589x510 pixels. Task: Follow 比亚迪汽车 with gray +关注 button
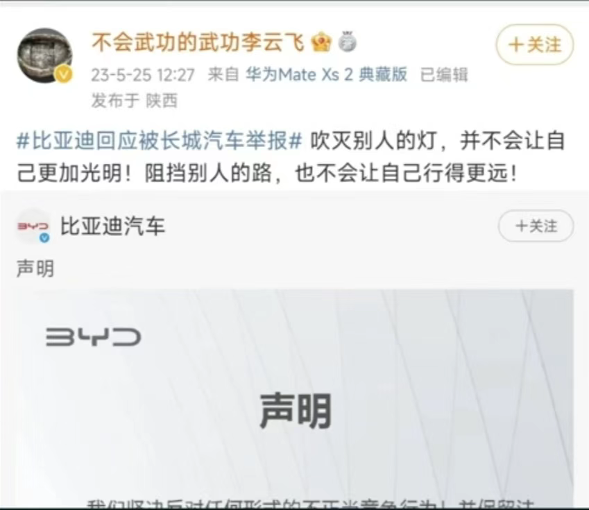pyautogui.click(x=536, y=226)
